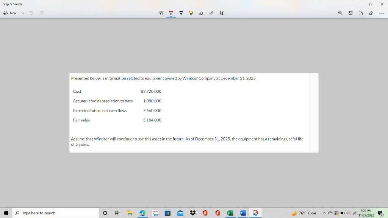Screen dimensions: 388x218
Task: Click the New snip button
Action: point(10,13)
